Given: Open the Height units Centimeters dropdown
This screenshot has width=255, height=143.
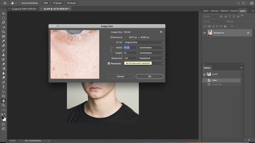Looking at the screenshot, I should click(x=151, y=53).
